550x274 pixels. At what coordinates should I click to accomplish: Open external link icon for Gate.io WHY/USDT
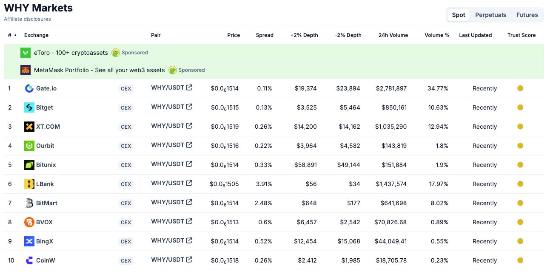coord(189,88)
